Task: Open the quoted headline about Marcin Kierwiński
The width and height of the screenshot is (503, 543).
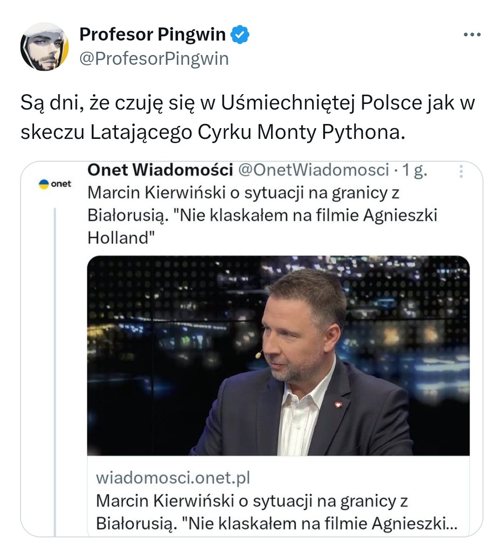Action: (x=262, y=215)
